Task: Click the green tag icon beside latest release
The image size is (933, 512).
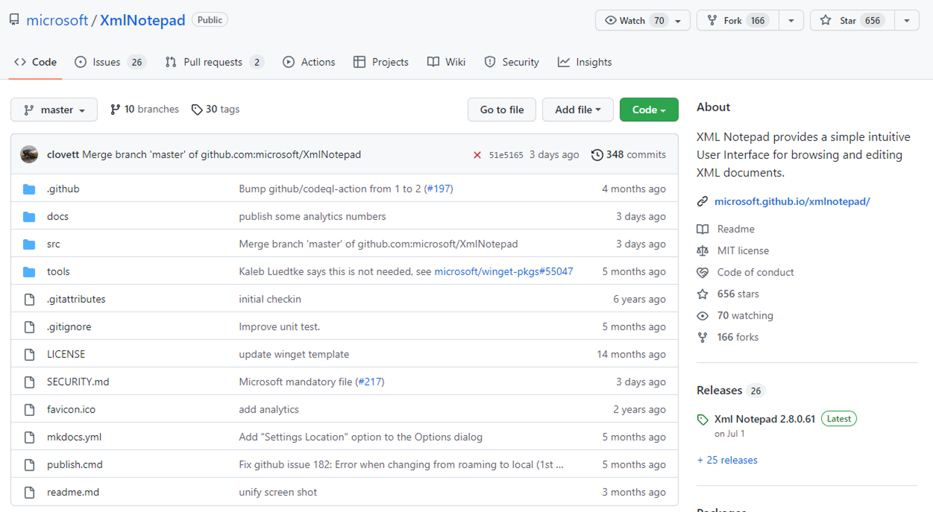Action: 703,420
